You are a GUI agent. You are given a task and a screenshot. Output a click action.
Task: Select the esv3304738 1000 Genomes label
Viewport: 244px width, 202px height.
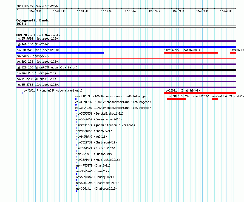113,108
